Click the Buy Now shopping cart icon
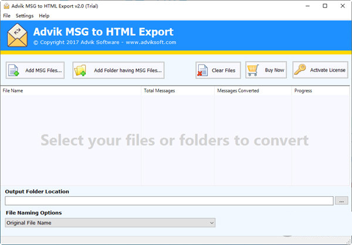The image size is (352, 245). click(x=253, y=70)
